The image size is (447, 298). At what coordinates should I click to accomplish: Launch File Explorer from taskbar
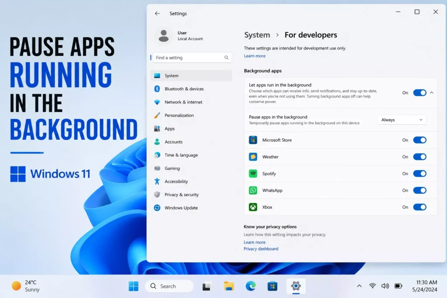tap(229, 286)
